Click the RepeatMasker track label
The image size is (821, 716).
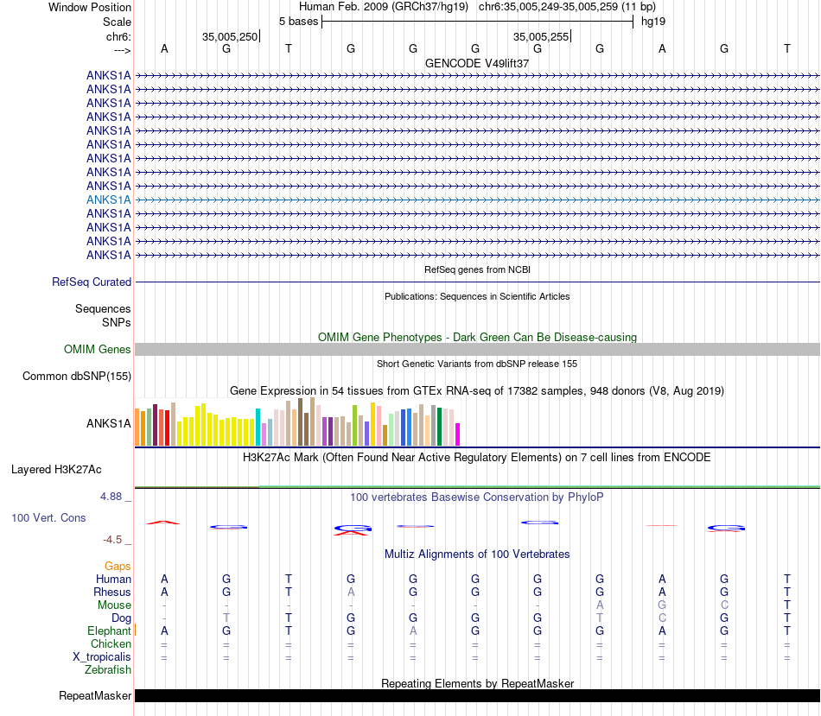click(x=95, y=695)
